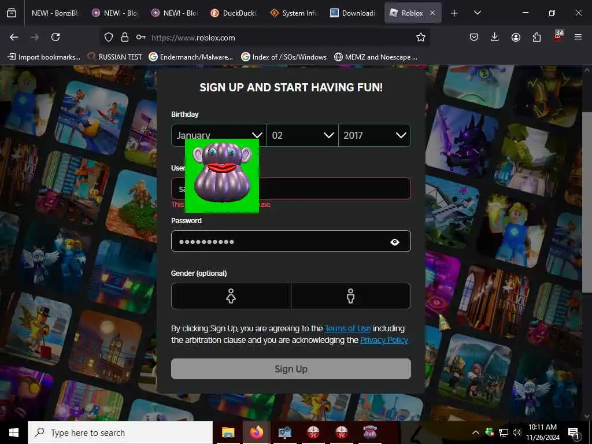The image size is (592, 444).
Task: List all tabs dropdown arrow
Action: pyautogui.click(x=477, y=13)
